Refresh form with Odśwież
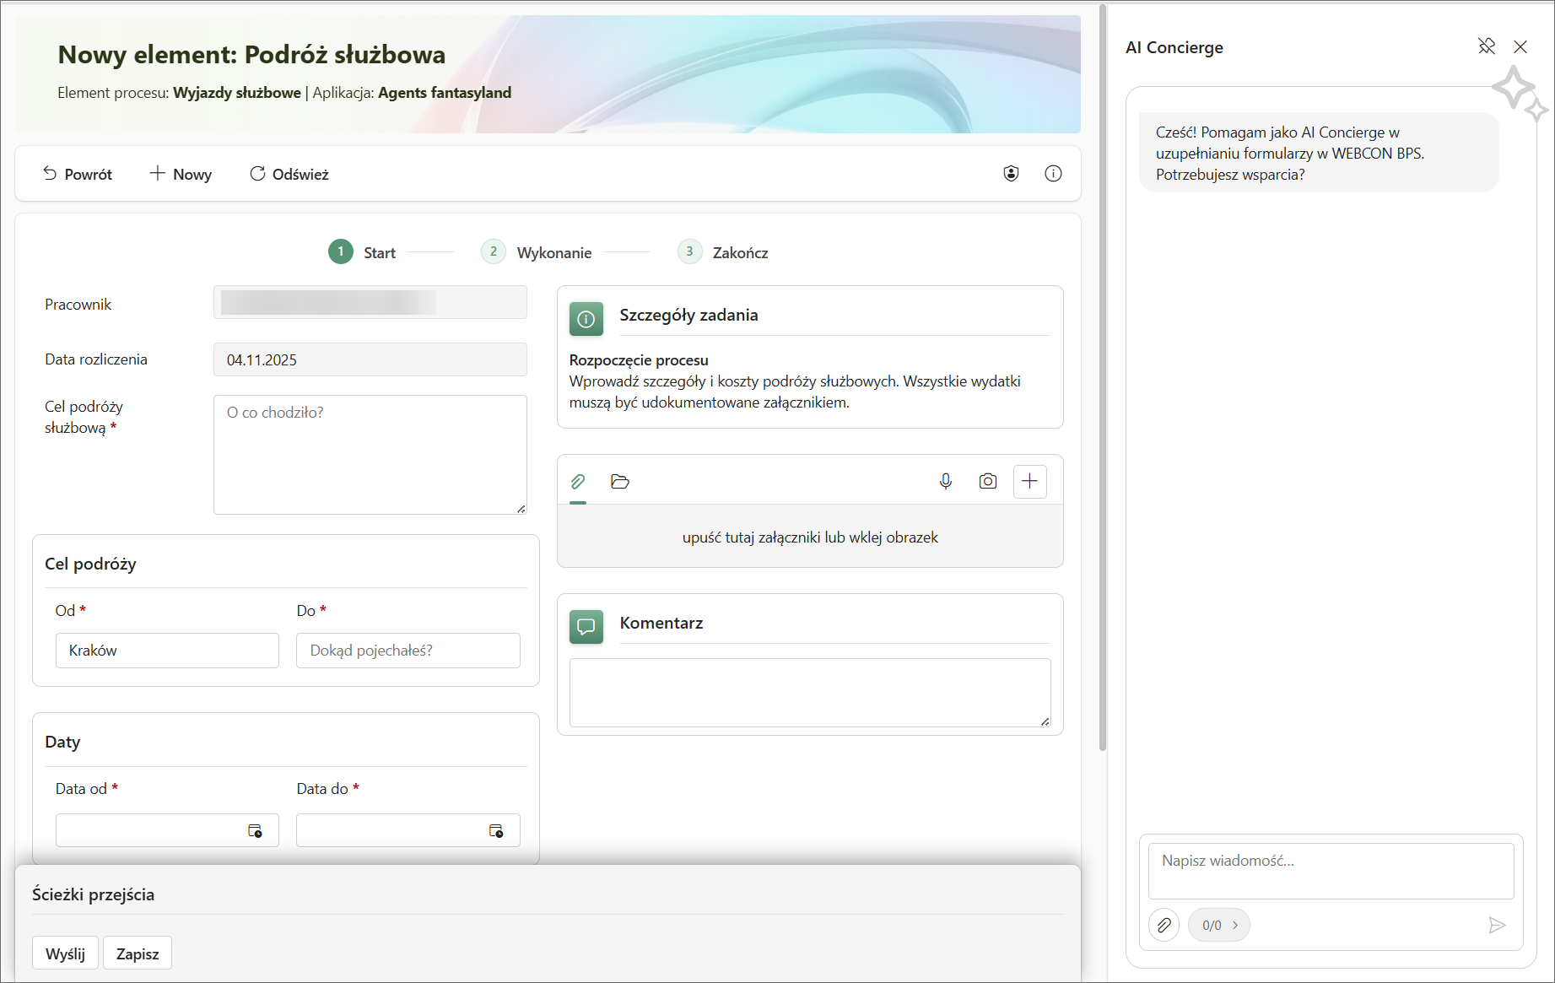This screenshot has height=983, width=1555. tap(289, 174)
